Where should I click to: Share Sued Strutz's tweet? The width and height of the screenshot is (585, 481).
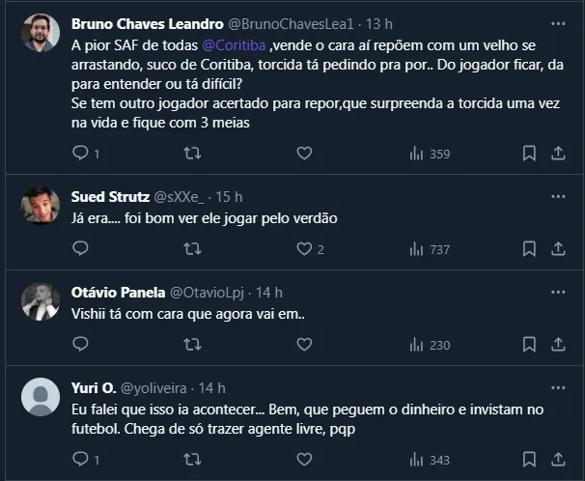(x=558, y=249)
